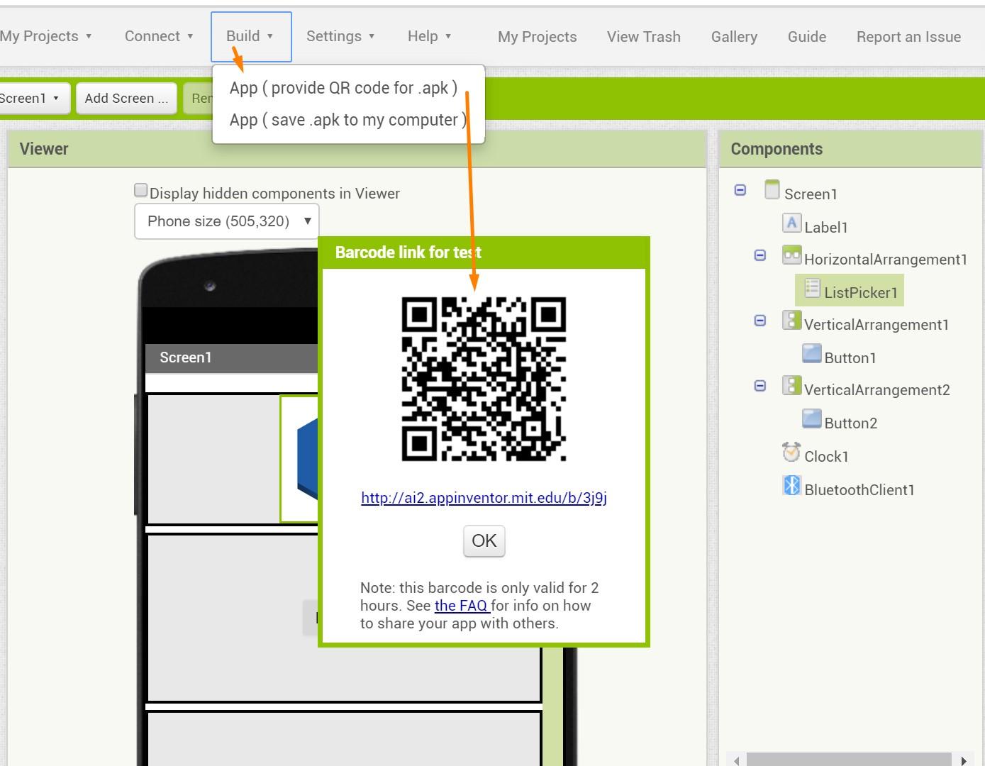
Task: Click the Components panel header
Action: pos(851,149)
